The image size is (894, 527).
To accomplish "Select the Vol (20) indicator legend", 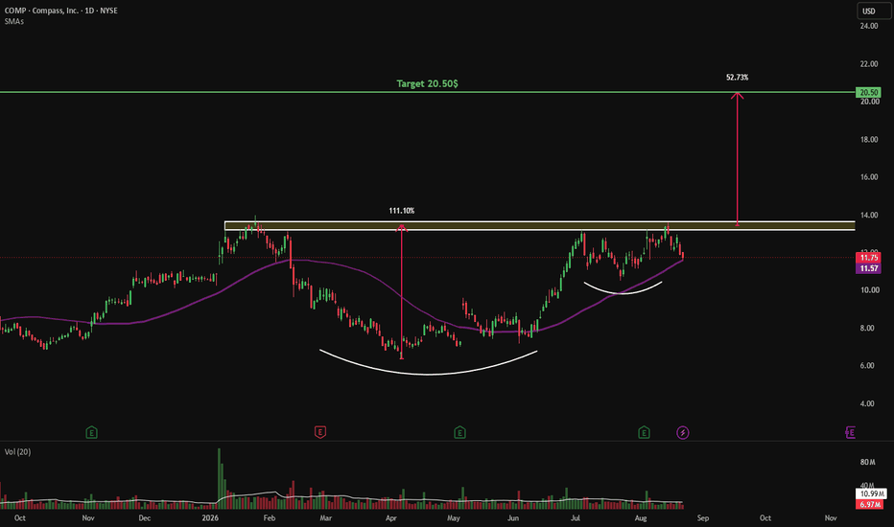I will pyautogui.click(x=17, y=452).
